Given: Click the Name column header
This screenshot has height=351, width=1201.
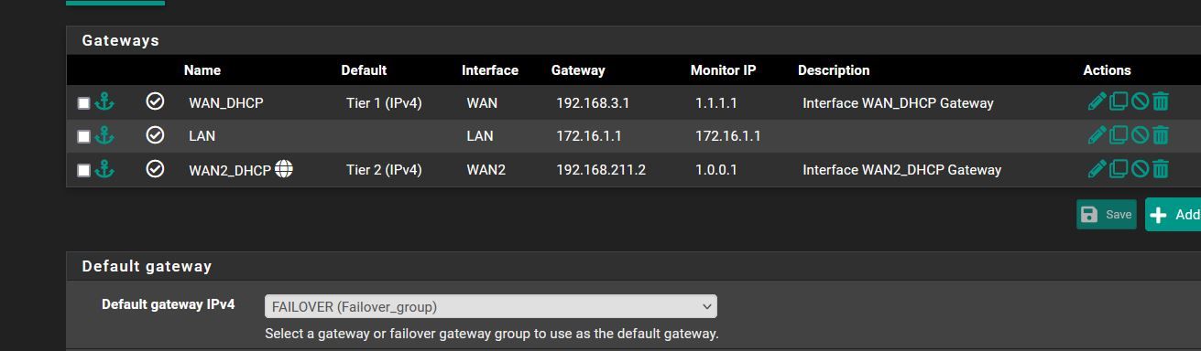Looking at the screenshot, I should pos(202,70).
